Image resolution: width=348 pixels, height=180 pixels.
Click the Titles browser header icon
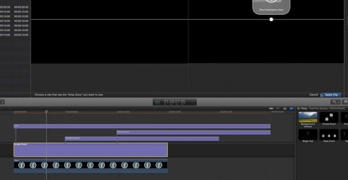click(x=299, y=108)
